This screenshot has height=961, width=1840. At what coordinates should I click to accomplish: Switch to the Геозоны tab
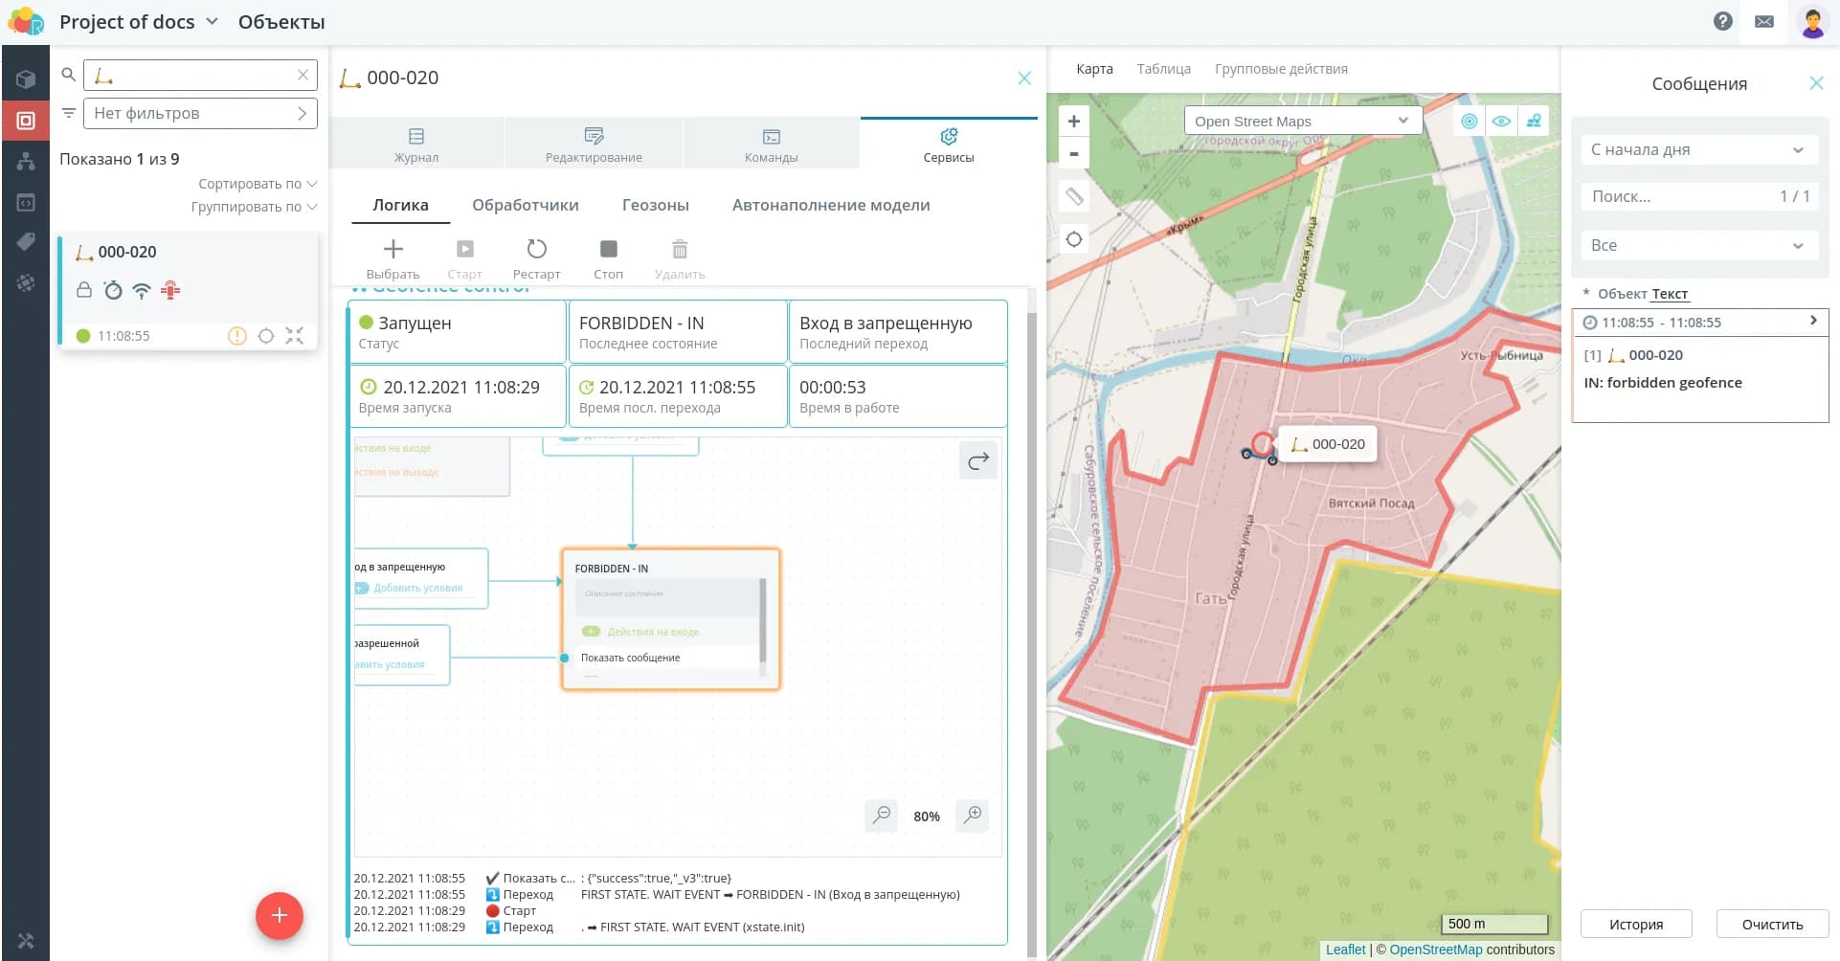tap(655, 205)
